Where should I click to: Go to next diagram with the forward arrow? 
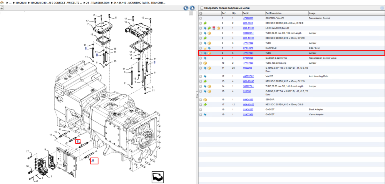(192, 8)
